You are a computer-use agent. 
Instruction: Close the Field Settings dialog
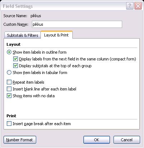(x=138, y=6)
